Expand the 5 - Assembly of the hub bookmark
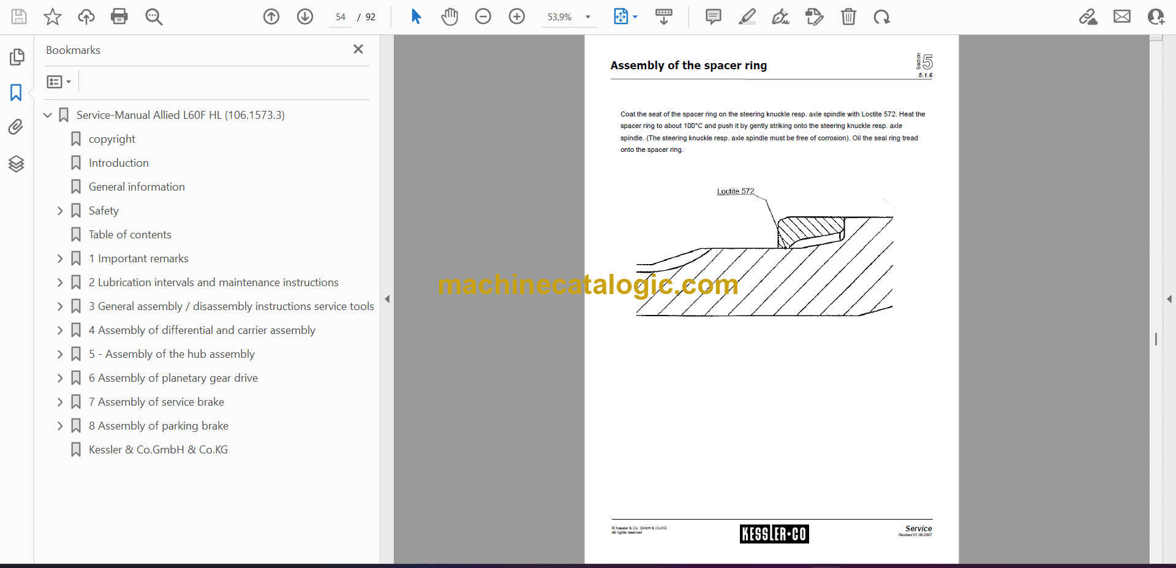Image resolution: width=1176 pixels, height=568 pixels. 60,354
